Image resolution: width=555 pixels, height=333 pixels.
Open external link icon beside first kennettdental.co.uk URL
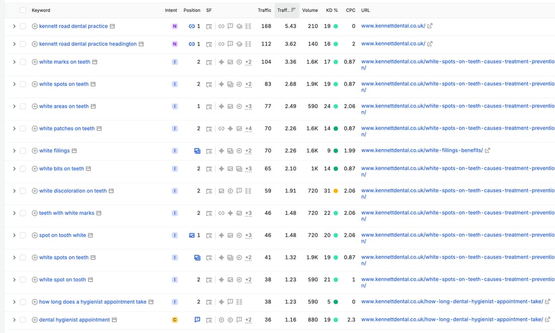coord(430,26)
